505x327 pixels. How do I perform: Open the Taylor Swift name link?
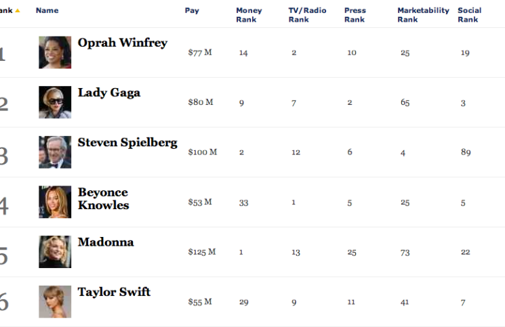114,292
